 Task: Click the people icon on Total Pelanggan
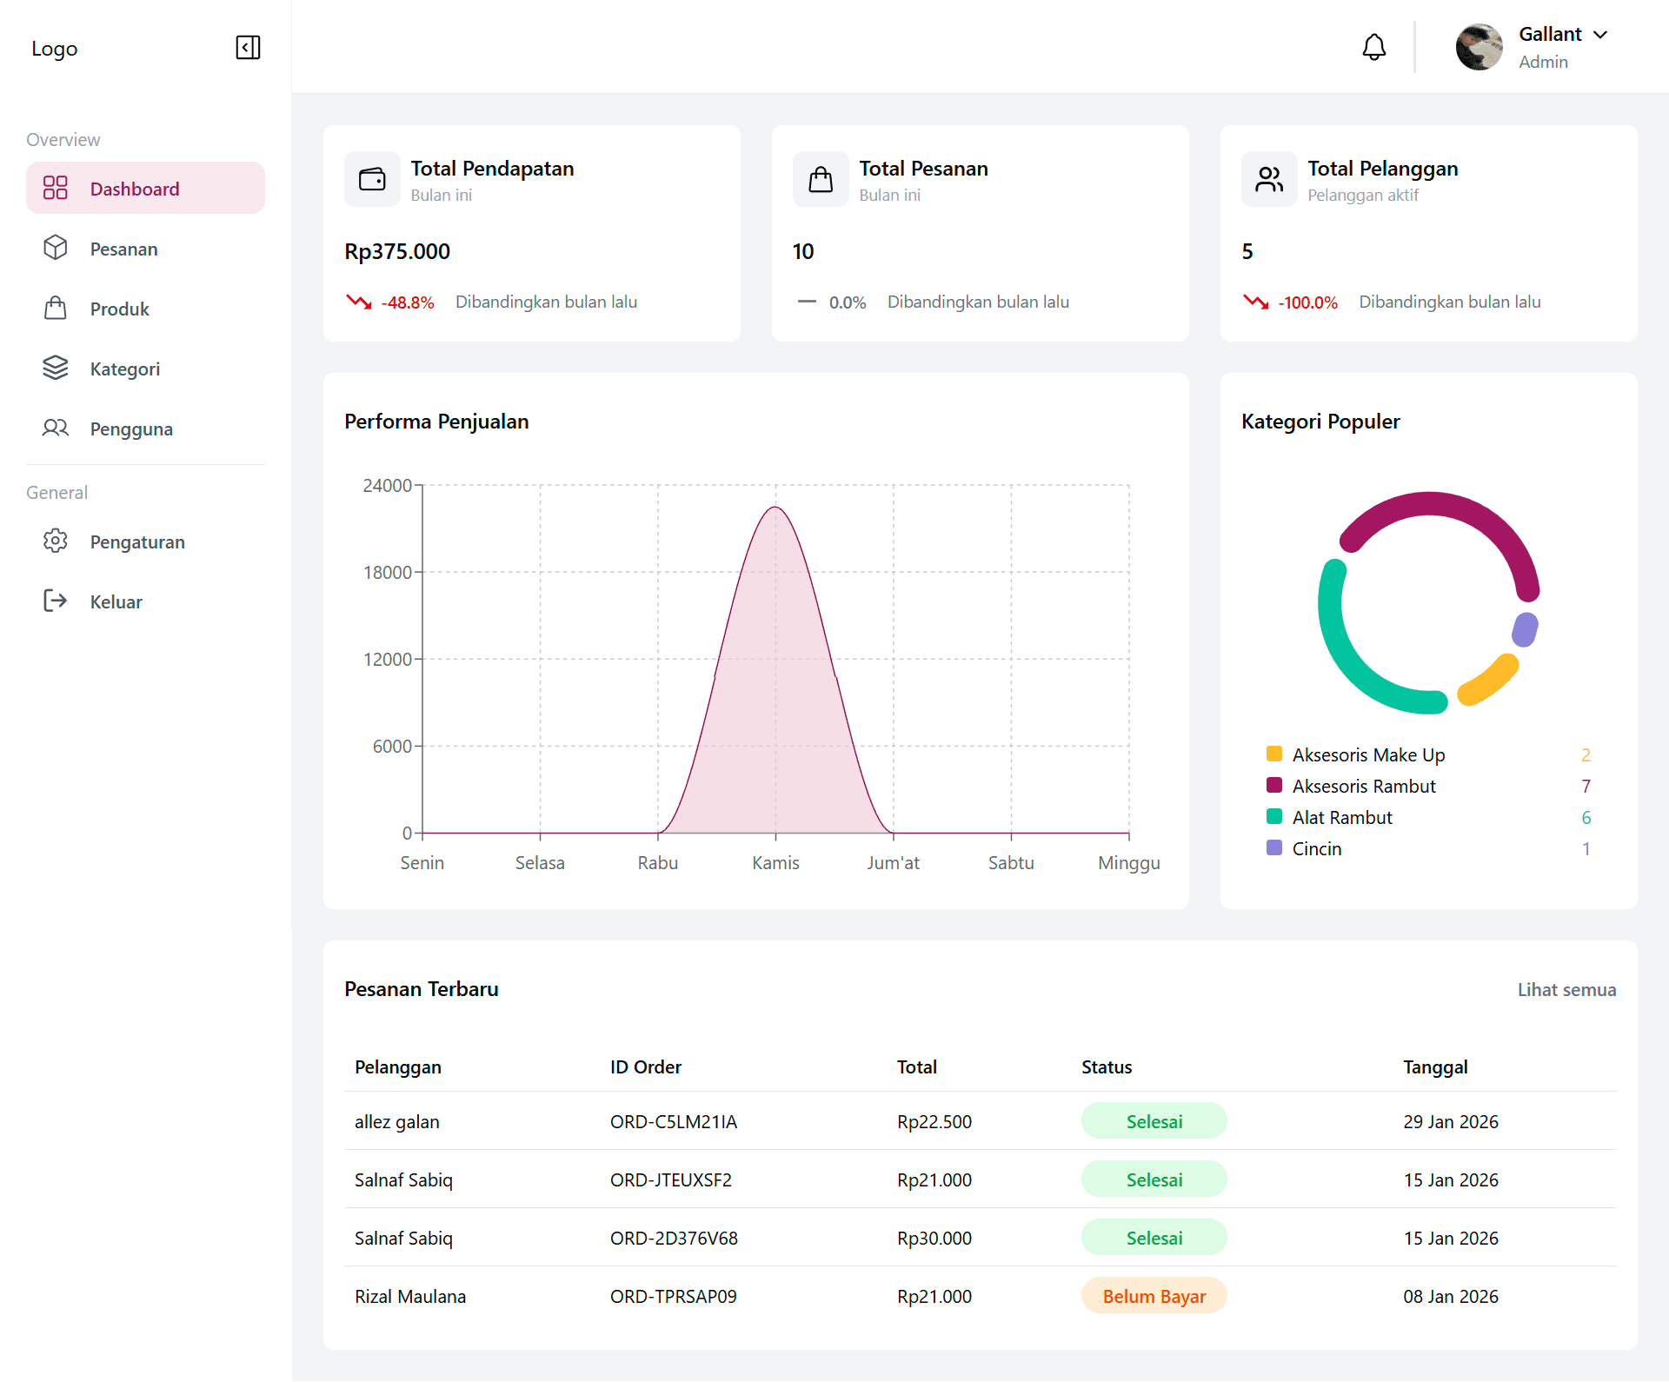pos(1269,179)
